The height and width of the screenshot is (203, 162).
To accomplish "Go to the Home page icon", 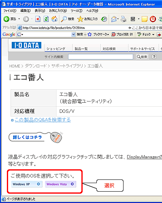I will pos(54,19).
